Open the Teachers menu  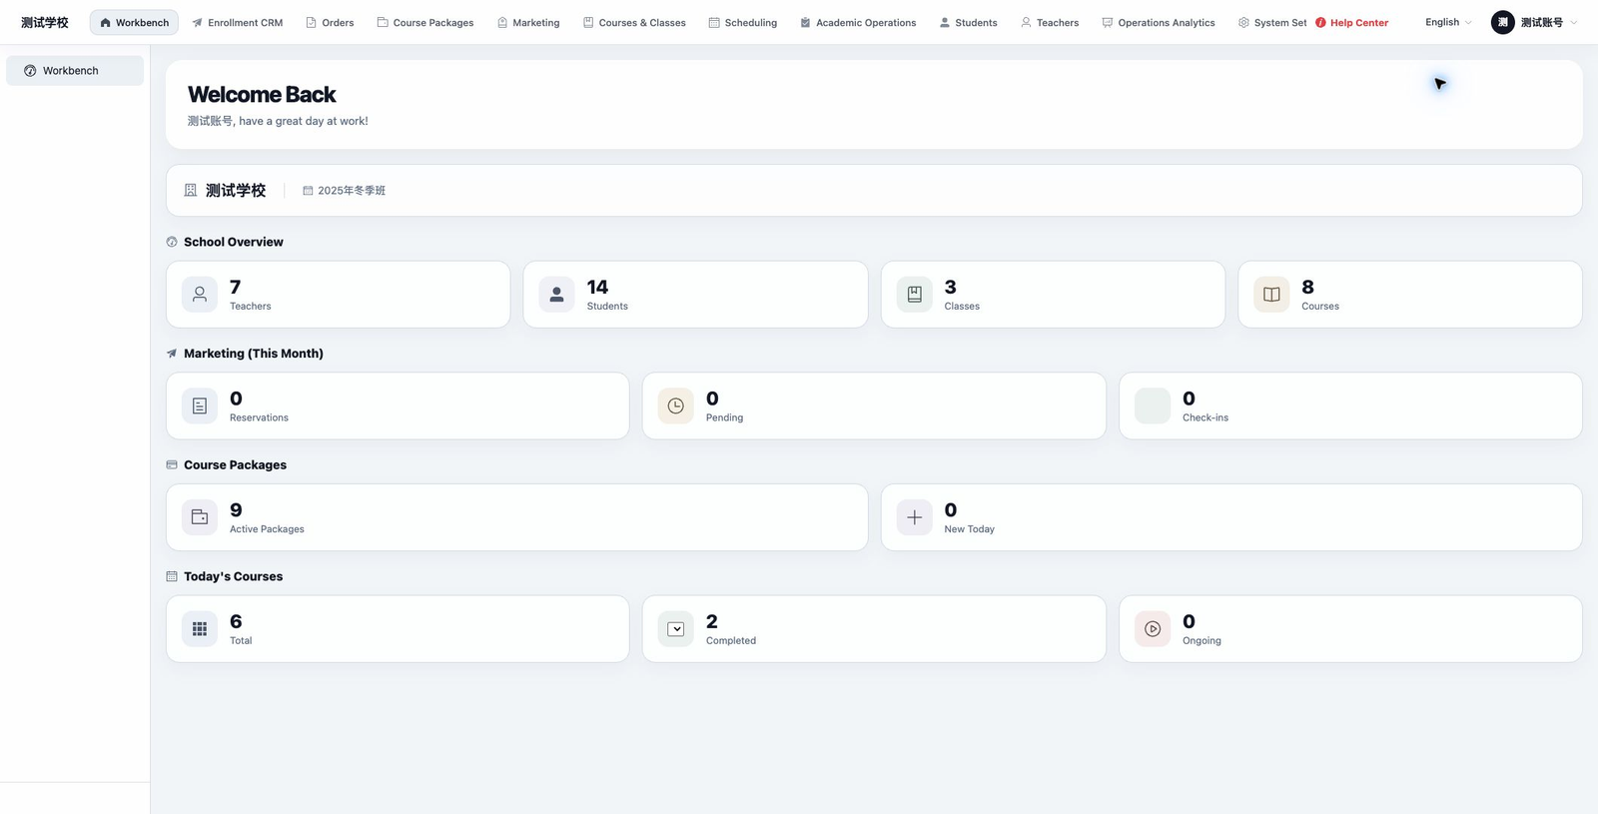click(x=1050, y=22)
